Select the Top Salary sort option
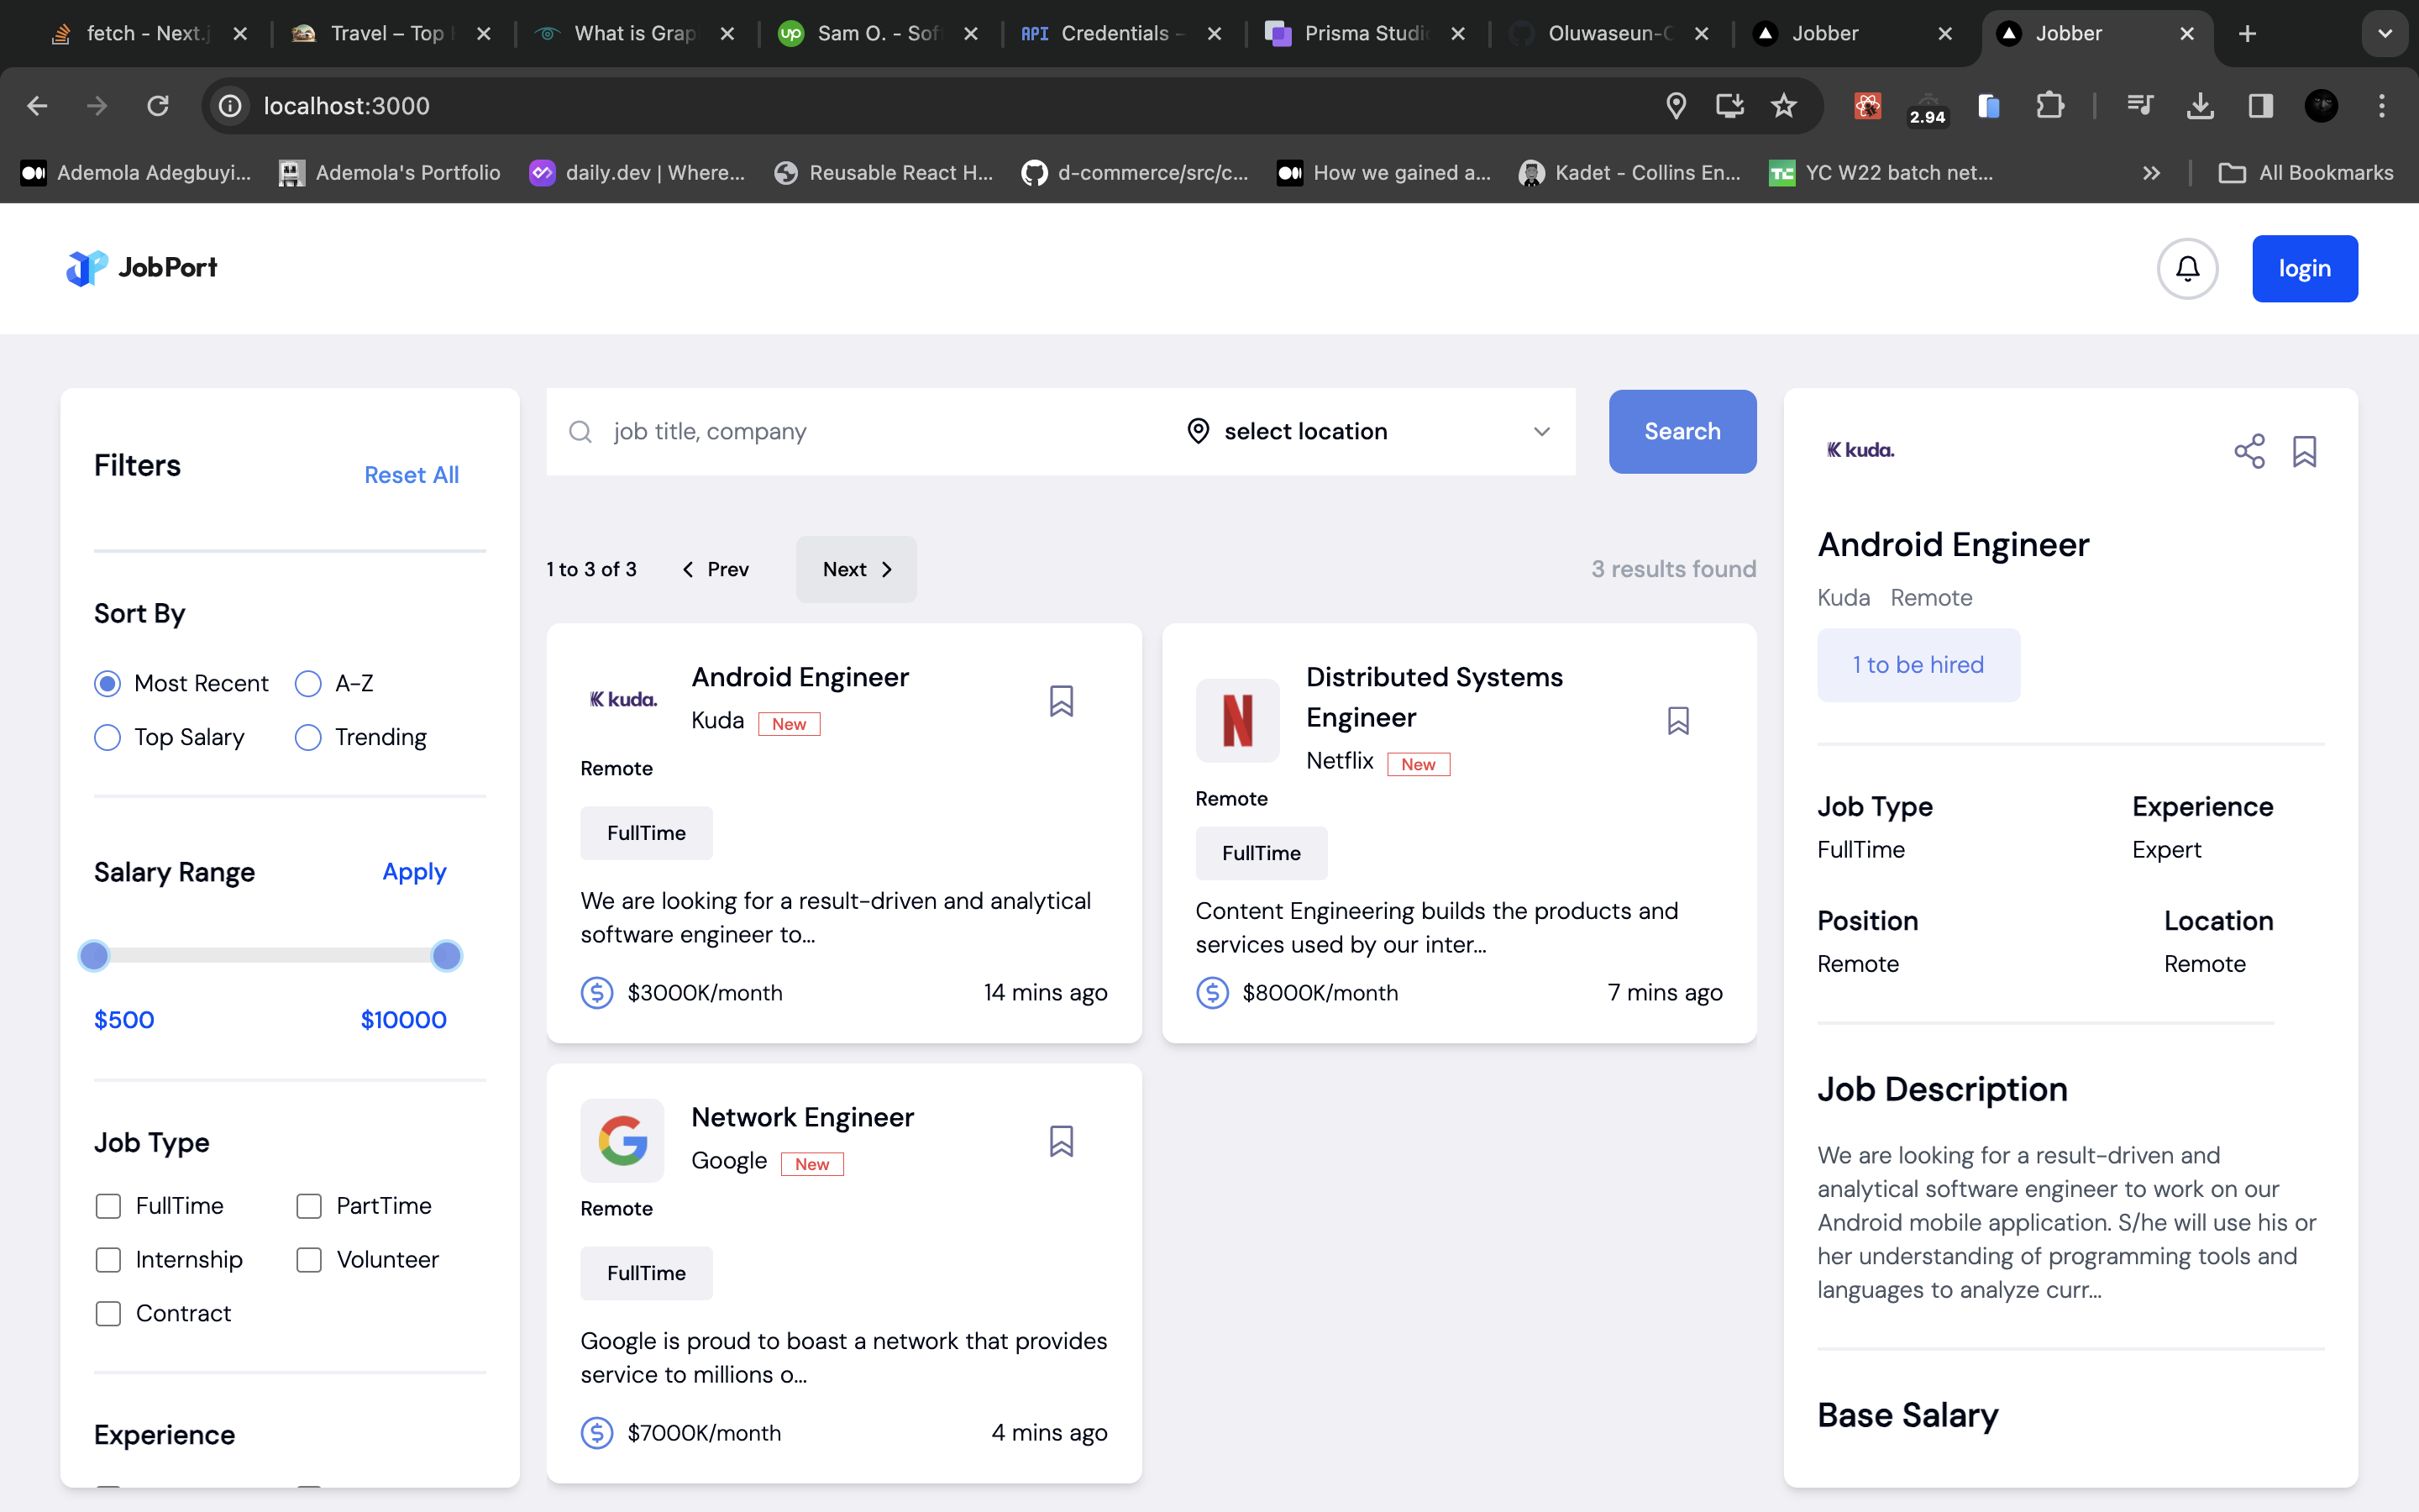 click(x=107, y=737)
